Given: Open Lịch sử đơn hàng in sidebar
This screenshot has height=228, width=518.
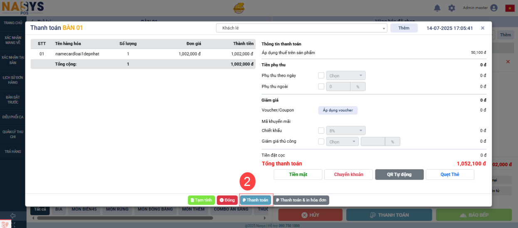Looking at the screenshot, I should (13, 80).
